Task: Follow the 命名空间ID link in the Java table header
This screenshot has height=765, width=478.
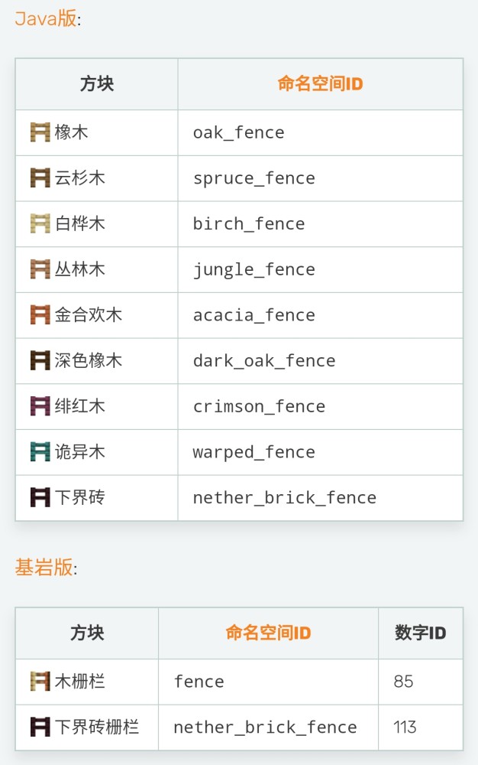Action: [x=320, y=84]
